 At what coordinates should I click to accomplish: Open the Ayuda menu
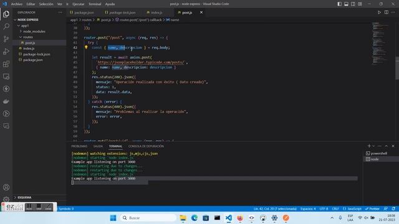pyautogui.click(x=110, y=4)
